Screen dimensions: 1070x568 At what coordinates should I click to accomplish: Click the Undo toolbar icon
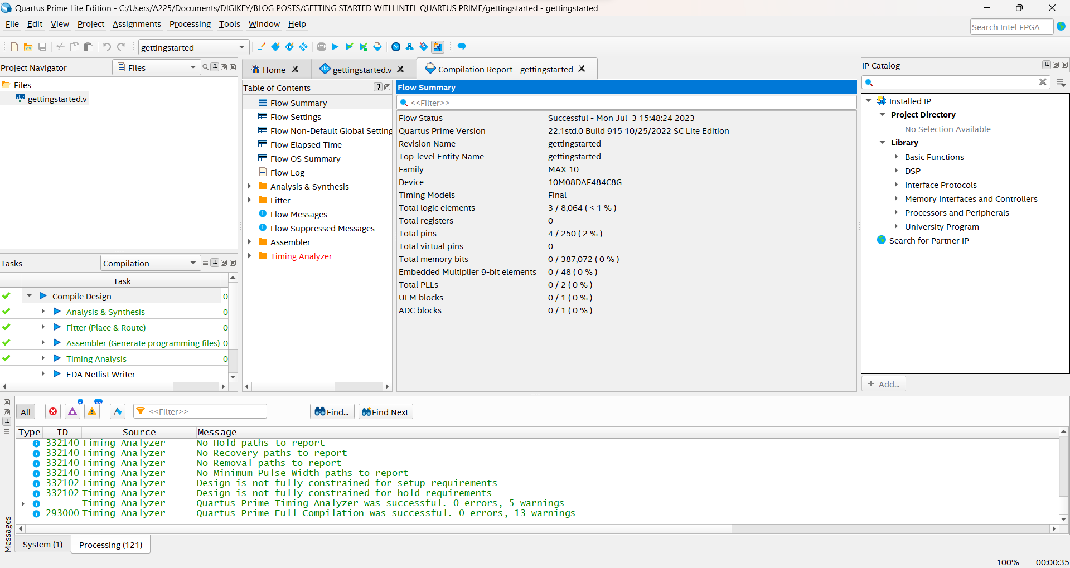[106, 47]
